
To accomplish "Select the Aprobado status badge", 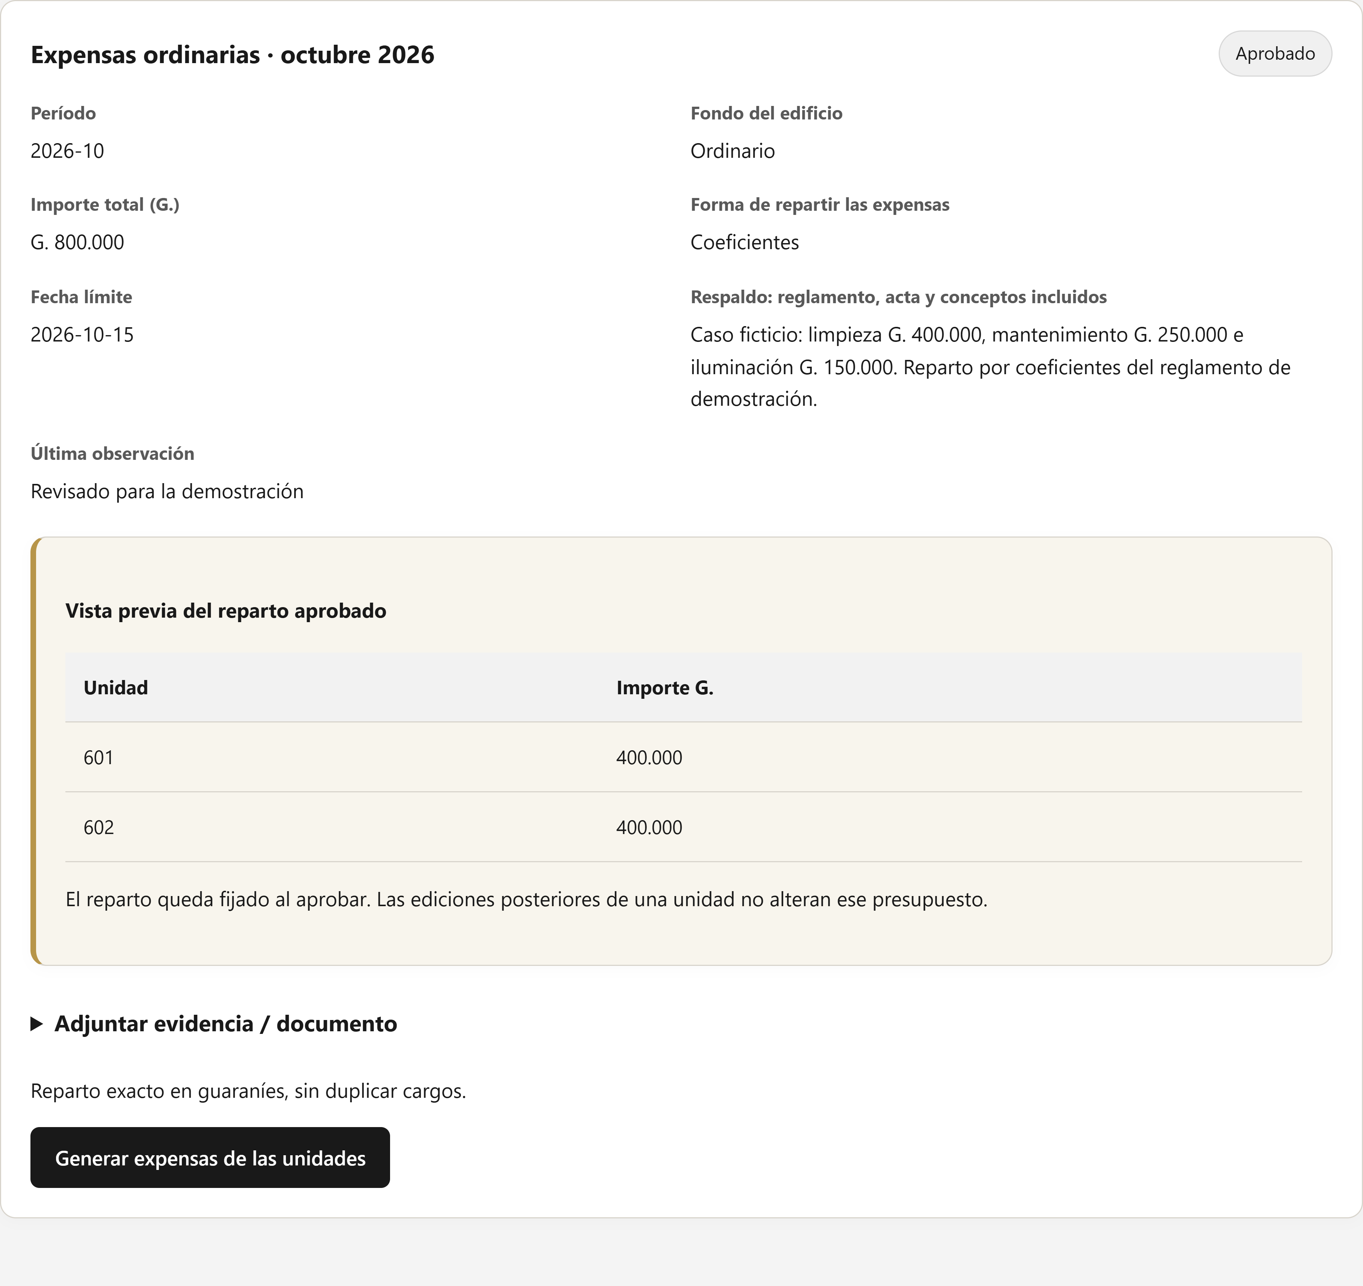I will (1275, 53).
